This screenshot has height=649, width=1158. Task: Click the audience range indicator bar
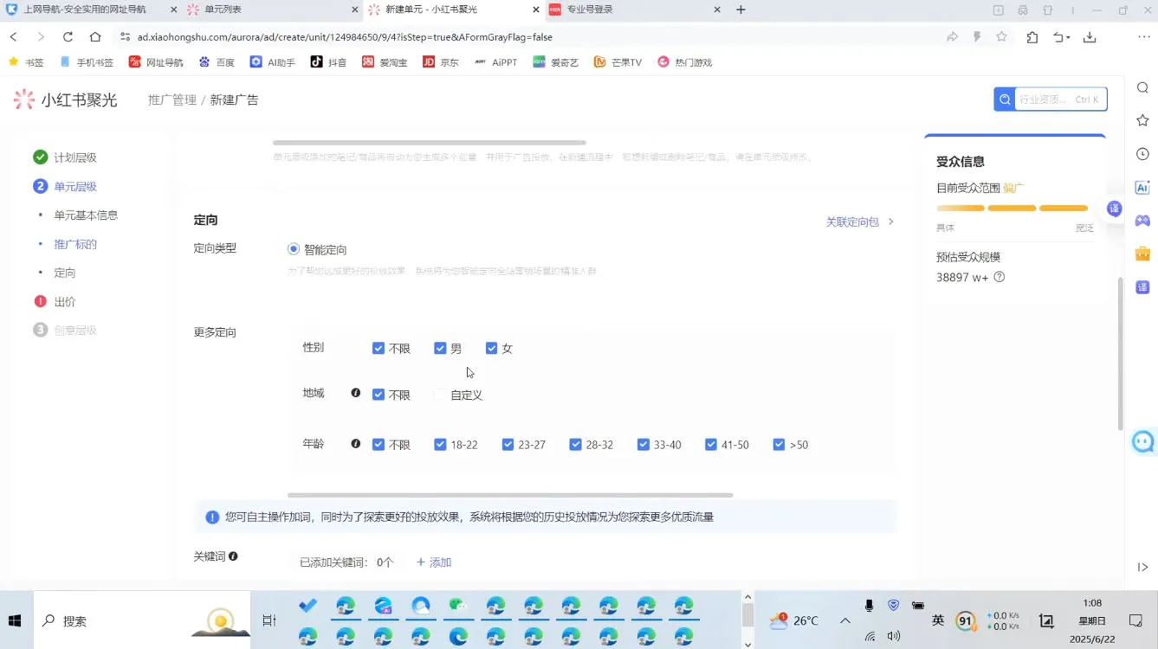point(1012,208)
